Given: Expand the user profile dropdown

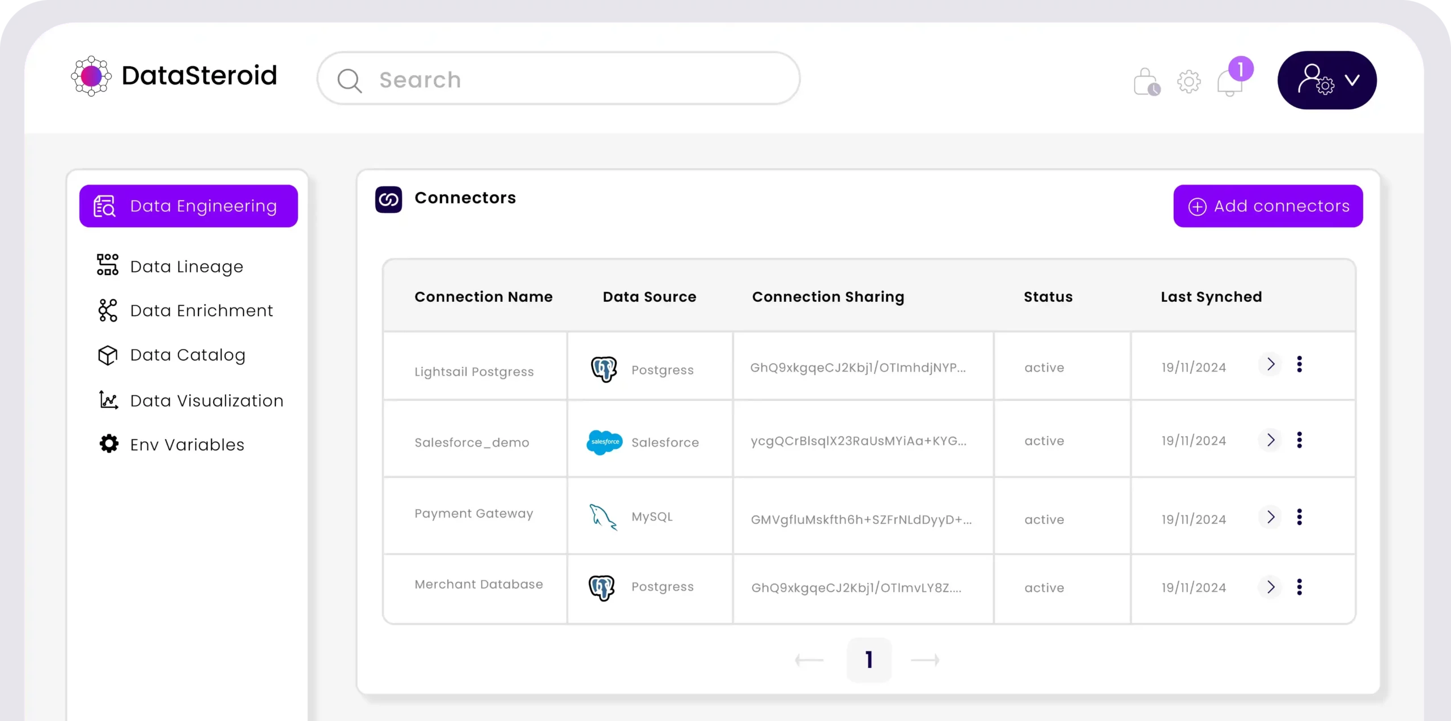Looking at the screenshot, I should pyautogui.click(x=1326, y=80).
